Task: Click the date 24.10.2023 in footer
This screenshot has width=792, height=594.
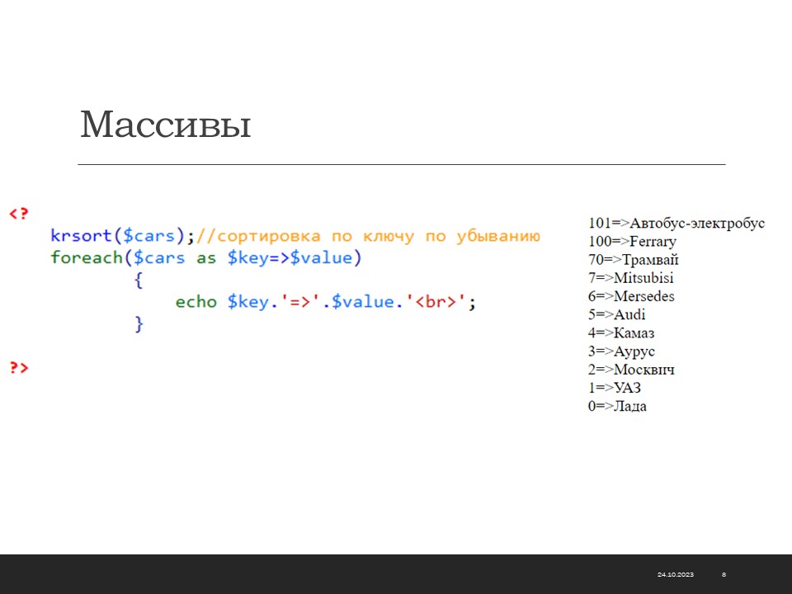Action: click(676, 574)
